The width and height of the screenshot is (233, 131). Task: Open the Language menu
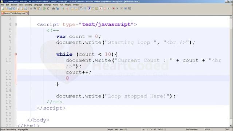[38, 5]
